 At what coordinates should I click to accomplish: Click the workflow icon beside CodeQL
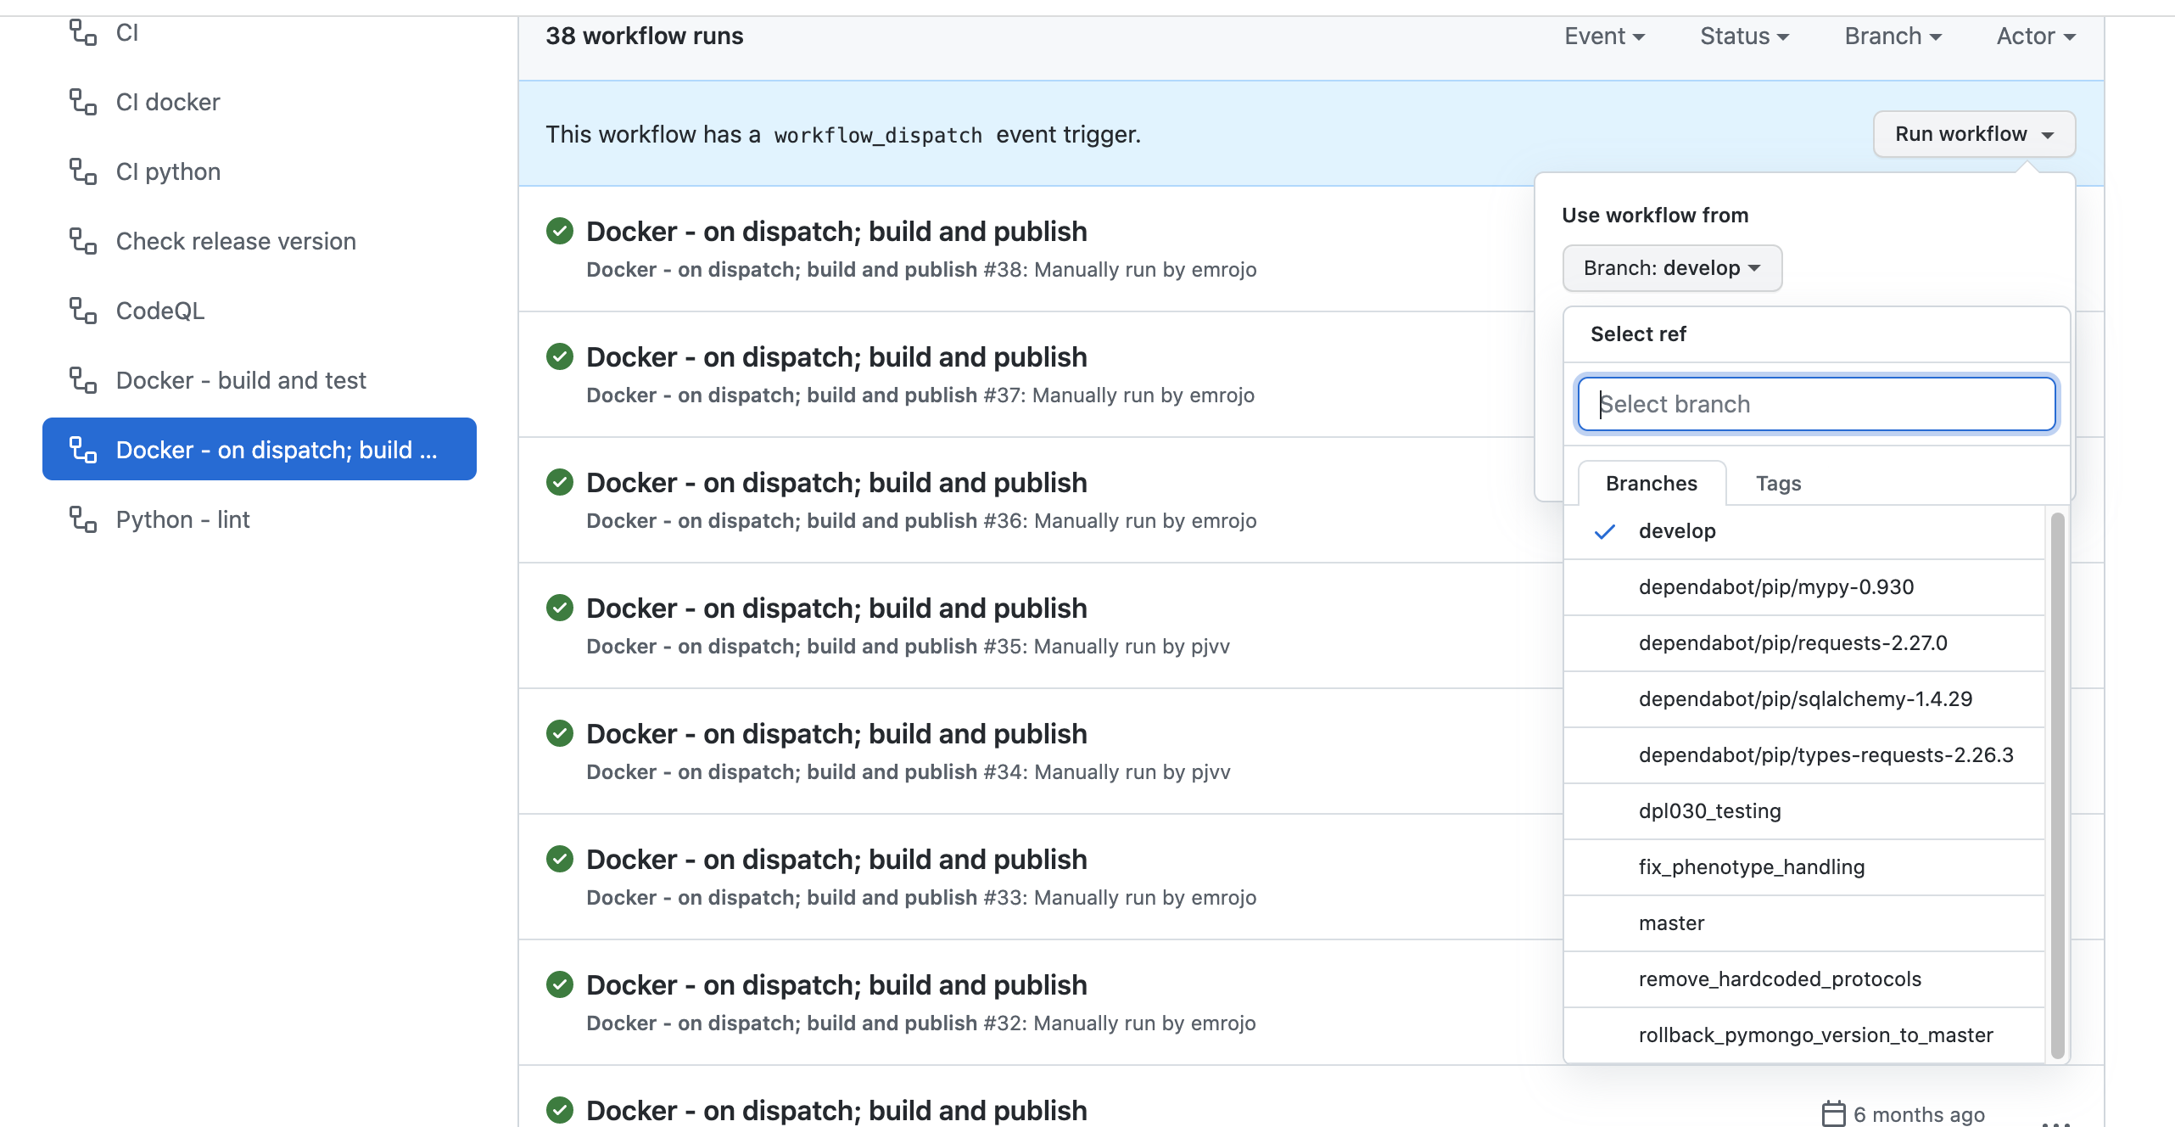82,311
